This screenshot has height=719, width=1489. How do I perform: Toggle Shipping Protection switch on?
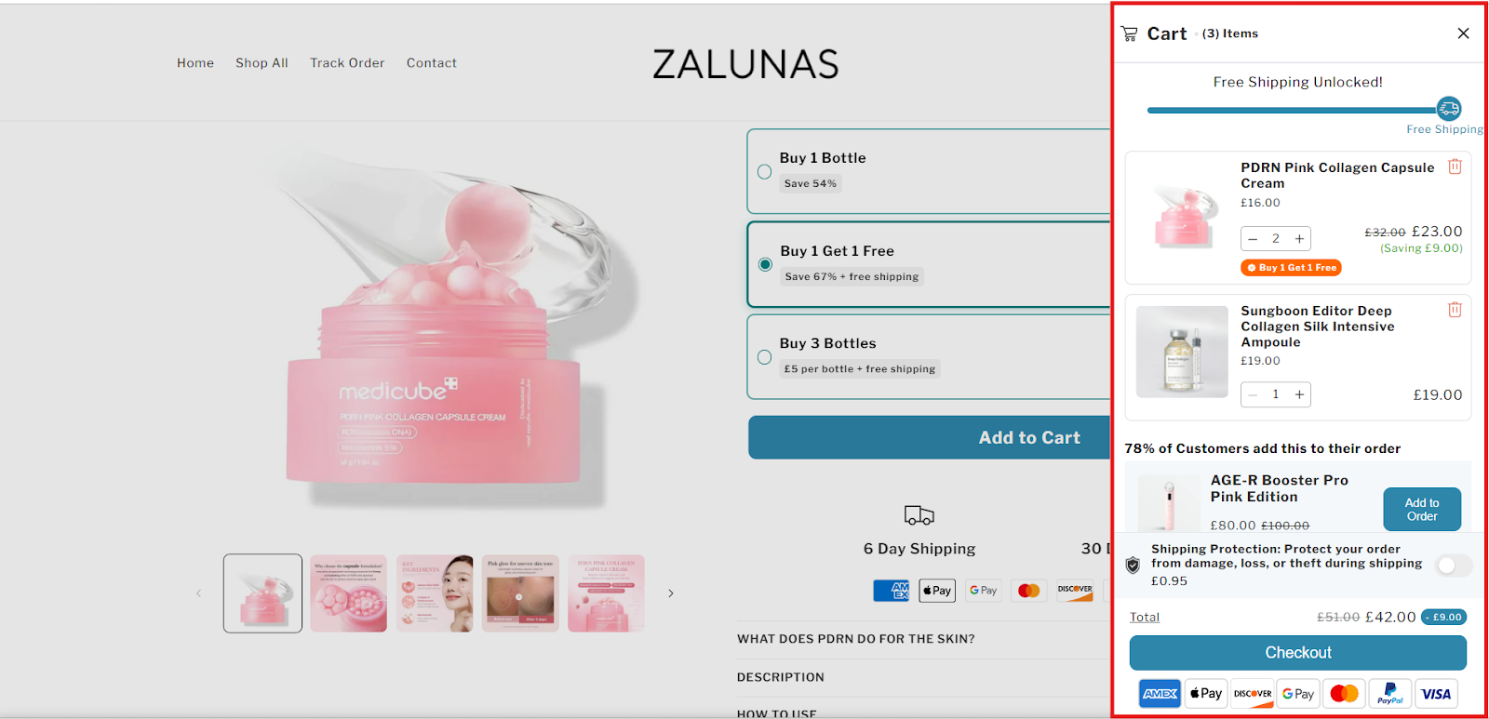[1453, 565]
